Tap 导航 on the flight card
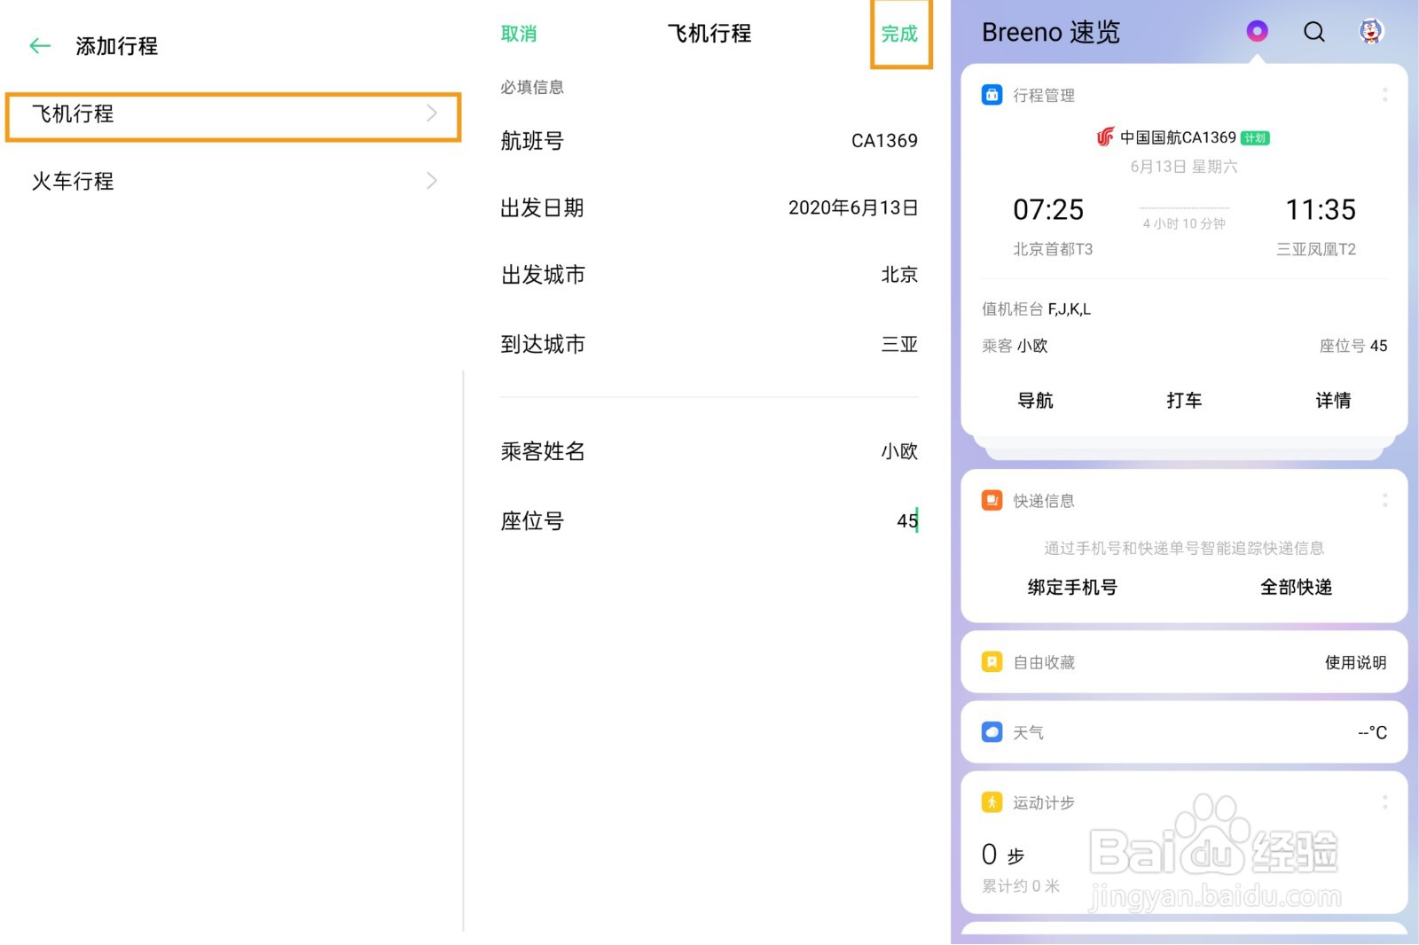Viewport: 1419px width, 945px height. pyautogui.click(x=1035, y=401)
